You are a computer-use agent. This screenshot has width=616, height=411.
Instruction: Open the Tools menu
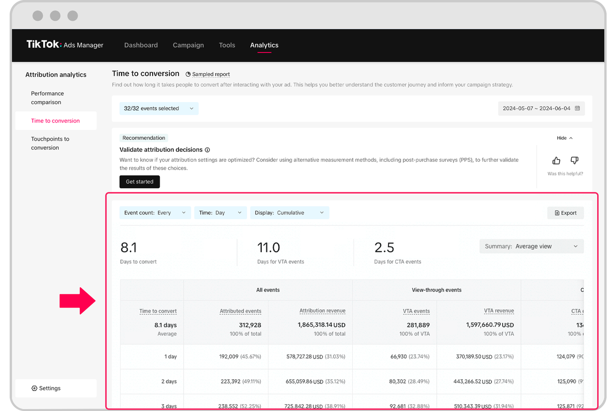pyautogui.click(x=227, y=45)
